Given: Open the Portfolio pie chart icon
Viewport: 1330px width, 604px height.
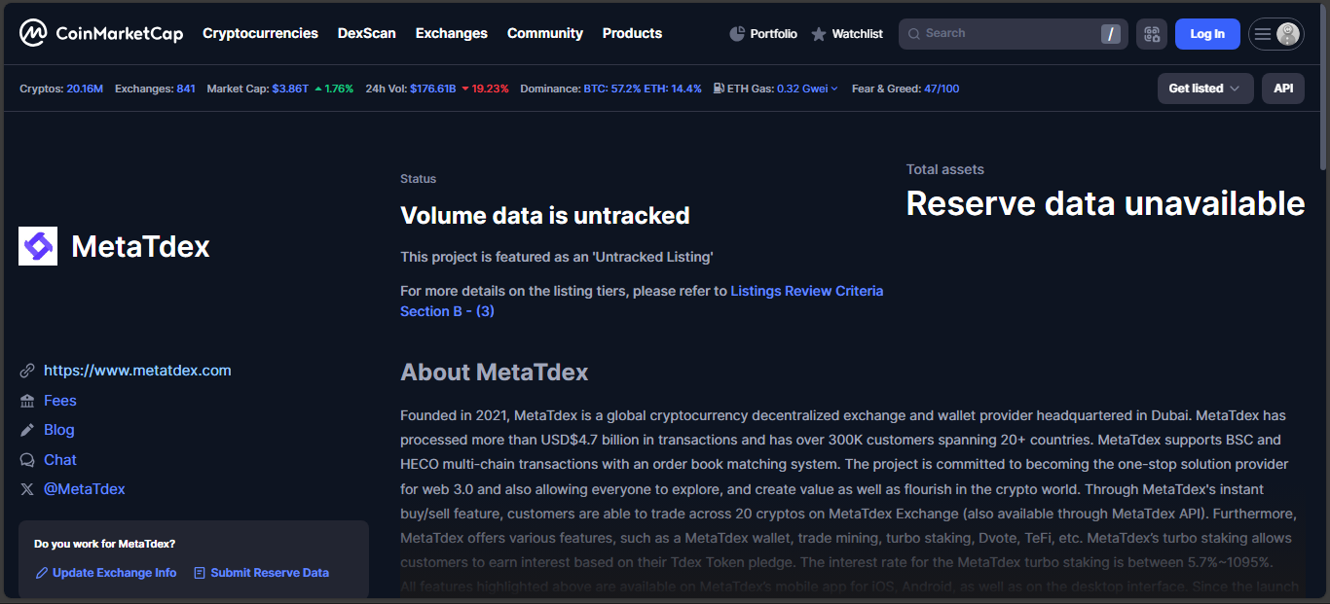Looking at the screenshot, I should tap(737, 34).
